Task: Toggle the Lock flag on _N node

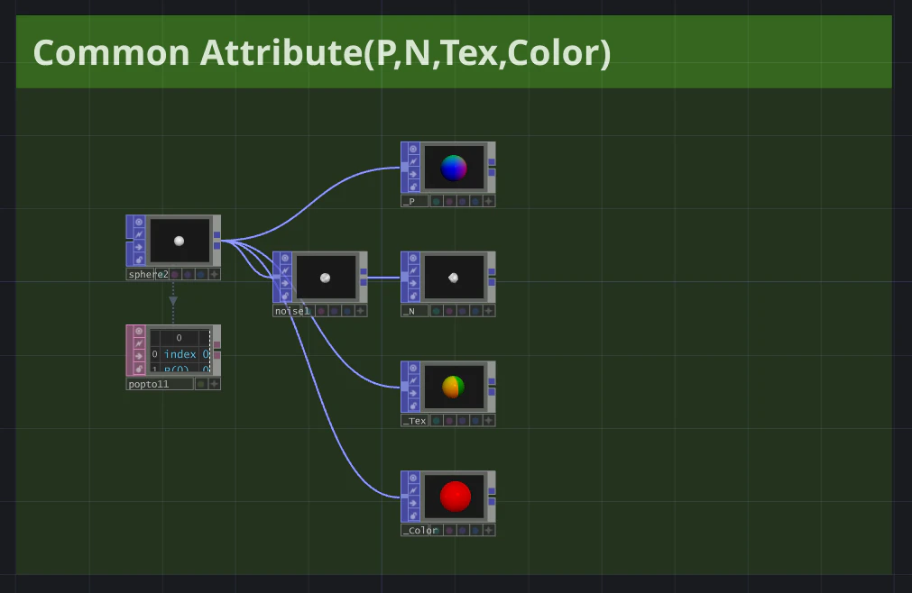Action: pyautogui.click(x=413, y=296)
